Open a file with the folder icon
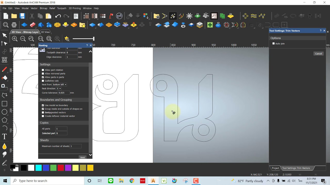330x185 pixels. 14,16
